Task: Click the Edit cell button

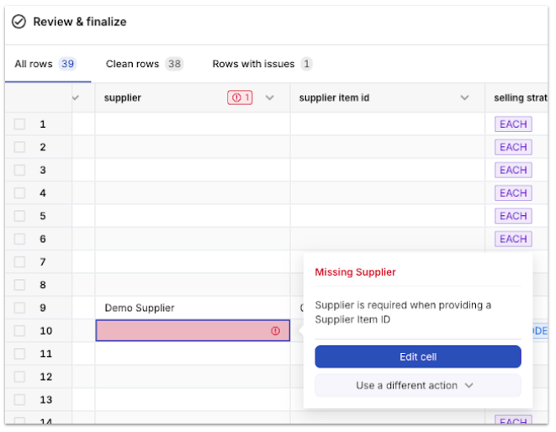Action: pos(417,357)
